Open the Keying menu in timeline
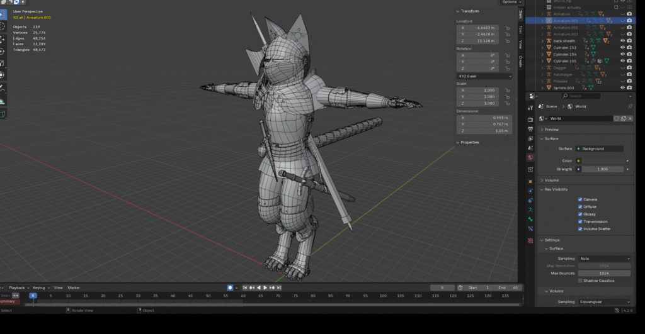The width and height of the screenshot is (645, 334). (x=39, y=287)
